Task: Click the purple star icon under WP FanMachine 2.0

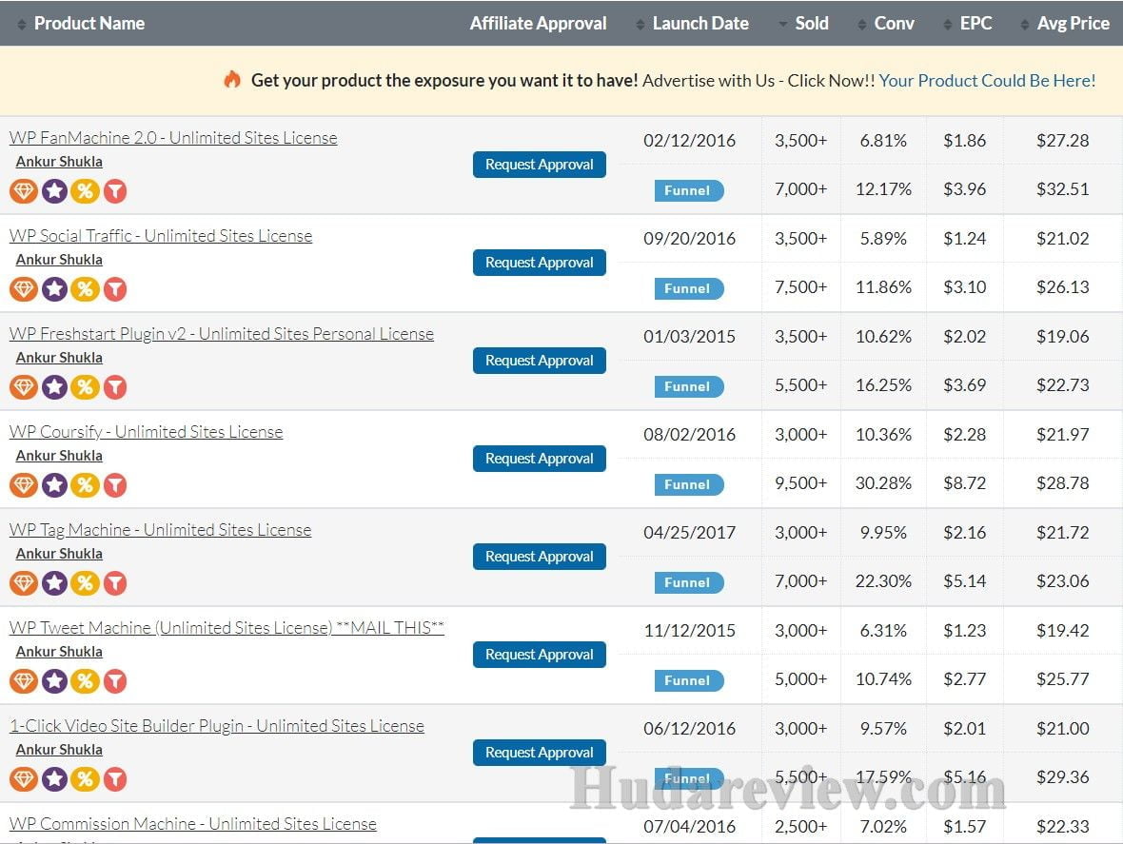Action: point(54,191)
